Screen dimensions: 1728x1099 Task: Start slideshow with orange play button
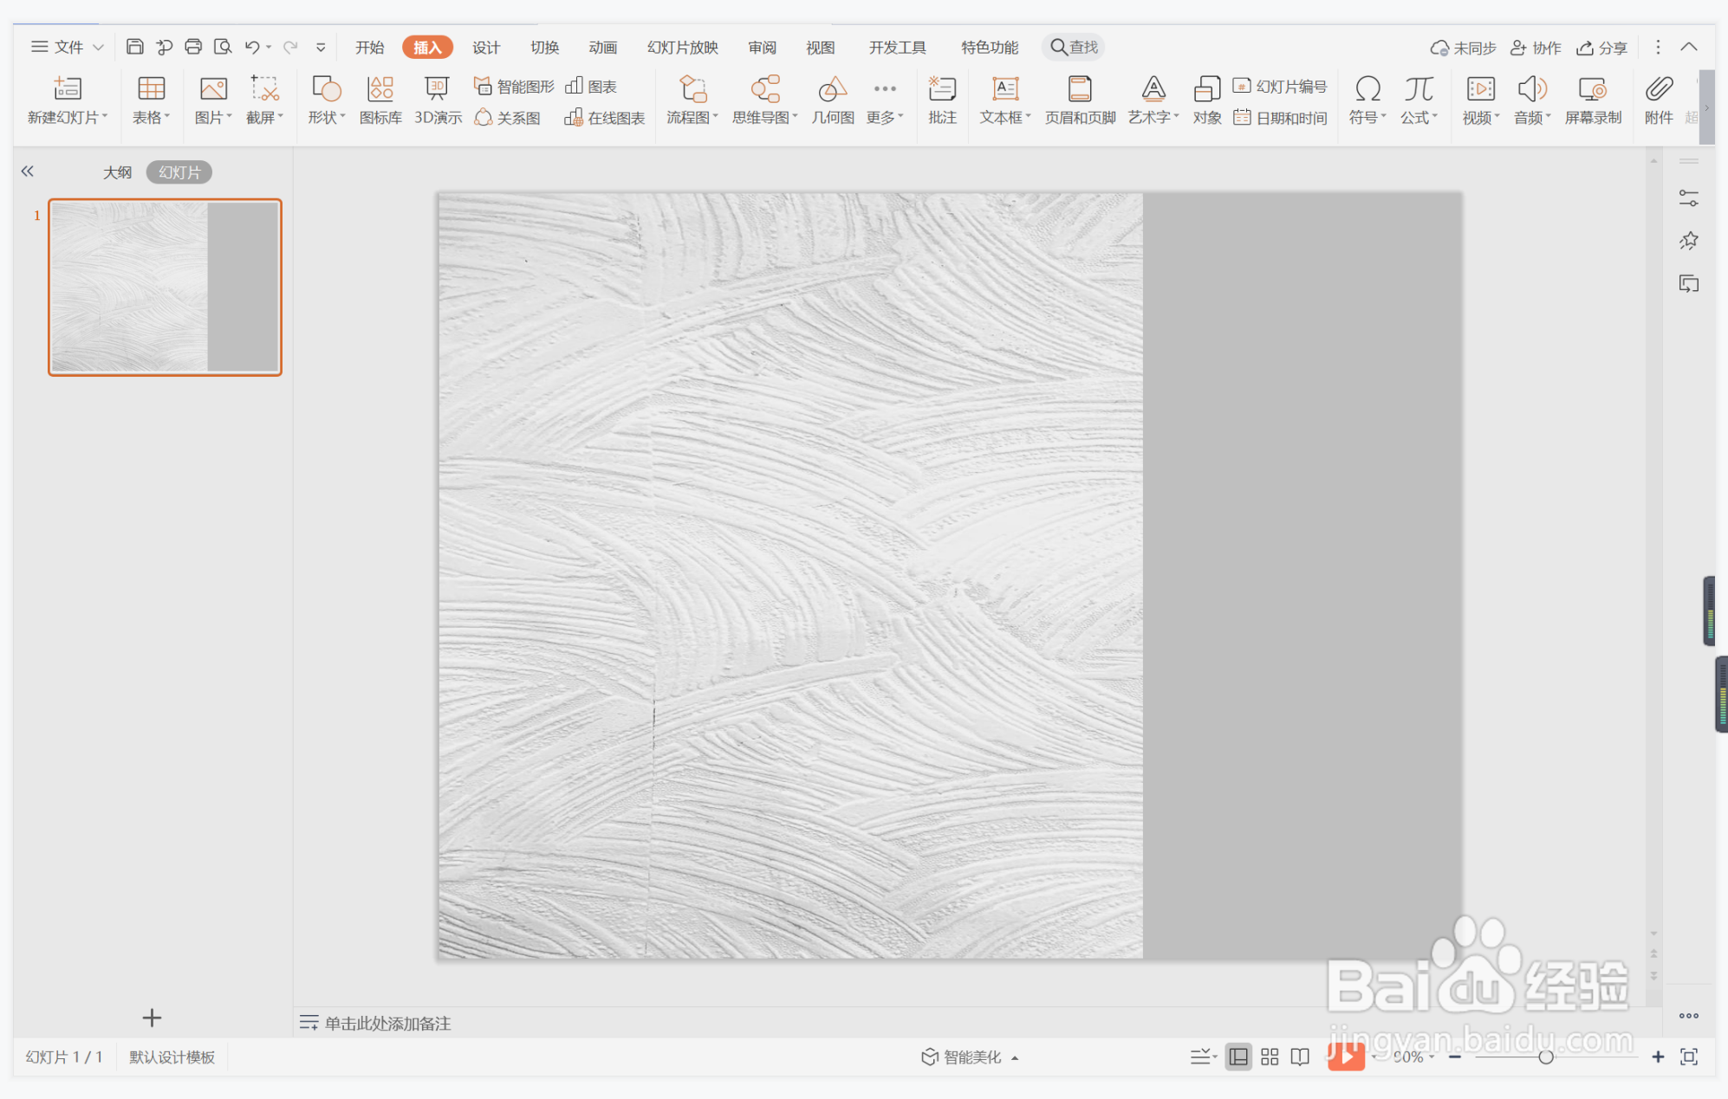(1346, 1057)
